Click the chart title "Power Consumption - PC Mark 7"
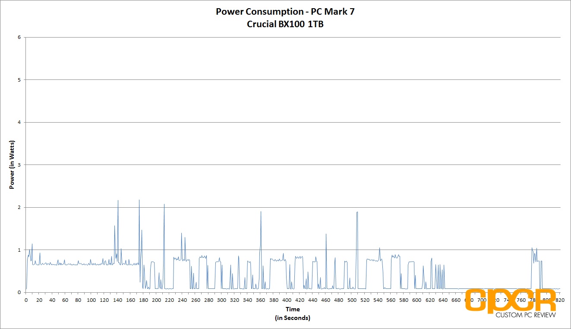The width and height of the screenshot is (571, 329). (285, 12)
